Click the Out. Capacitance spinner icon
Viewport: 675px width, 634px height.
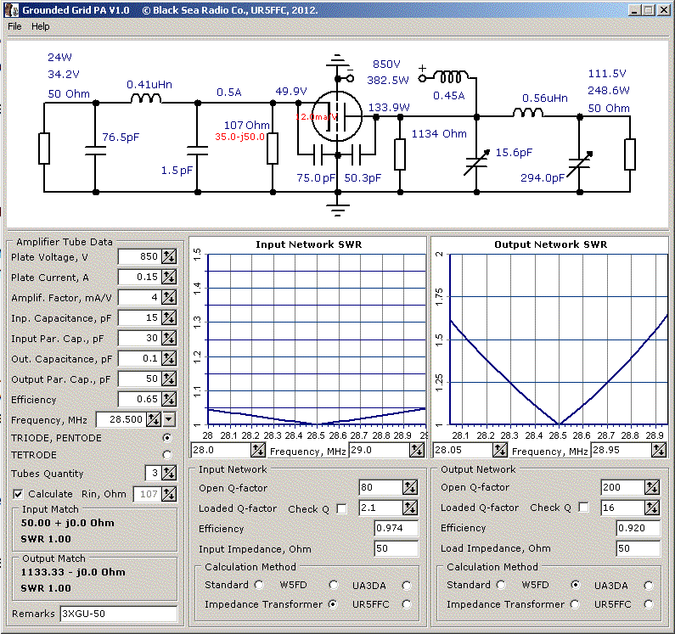[x=169, y=358]
